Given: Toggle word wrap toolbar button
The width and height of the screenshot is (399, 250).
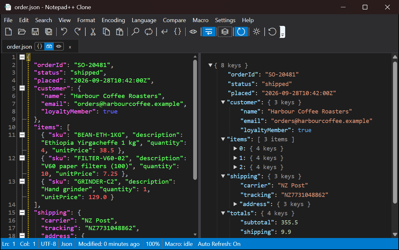Looking at the screenshot, I should [209, 32].
